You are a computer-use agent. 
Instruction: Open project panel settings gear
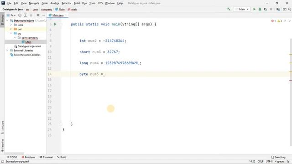pos(38,15)
